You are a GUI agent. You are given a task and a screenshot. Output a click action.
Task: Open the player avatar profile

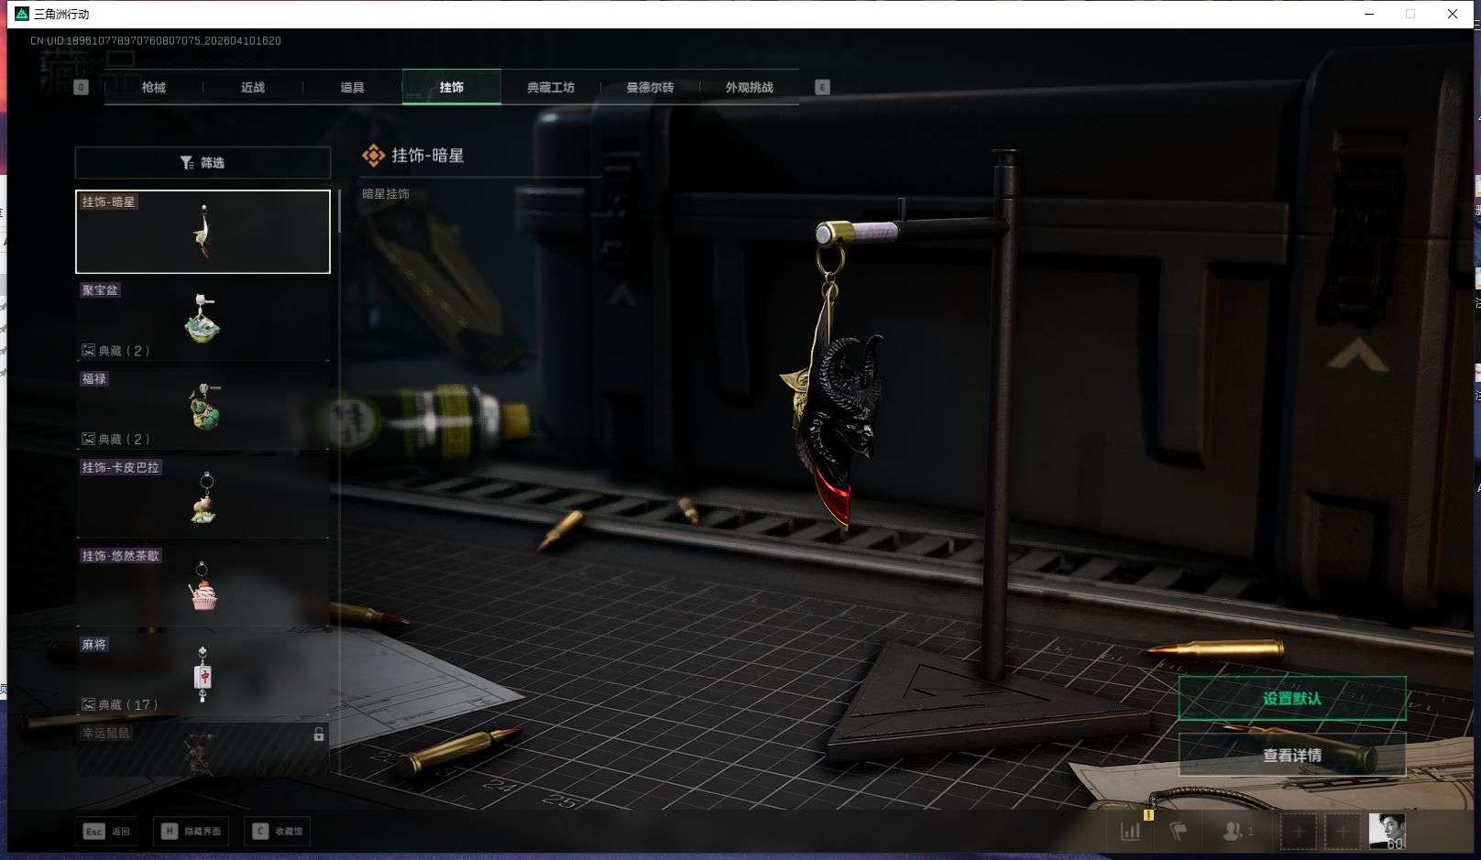click(x=1387, y=831)
